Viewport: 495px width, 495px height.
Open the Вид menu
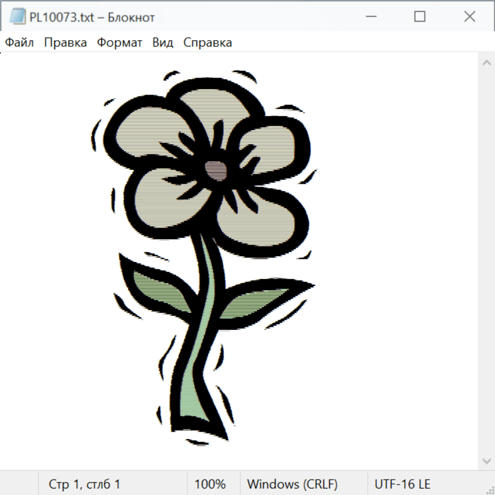[163, 43]
